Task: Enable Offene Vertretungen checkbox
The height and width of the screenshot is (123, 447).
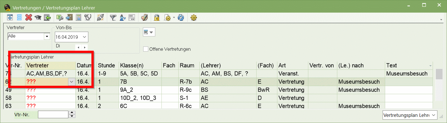Action: click(x=146, y=49)
